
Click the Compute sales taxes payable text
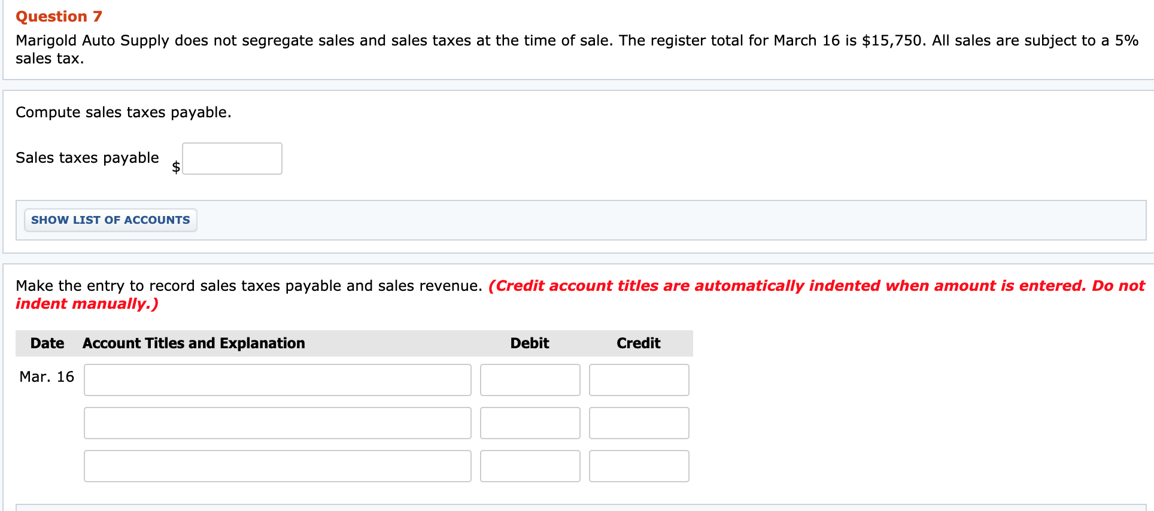(x=123, y=112)
